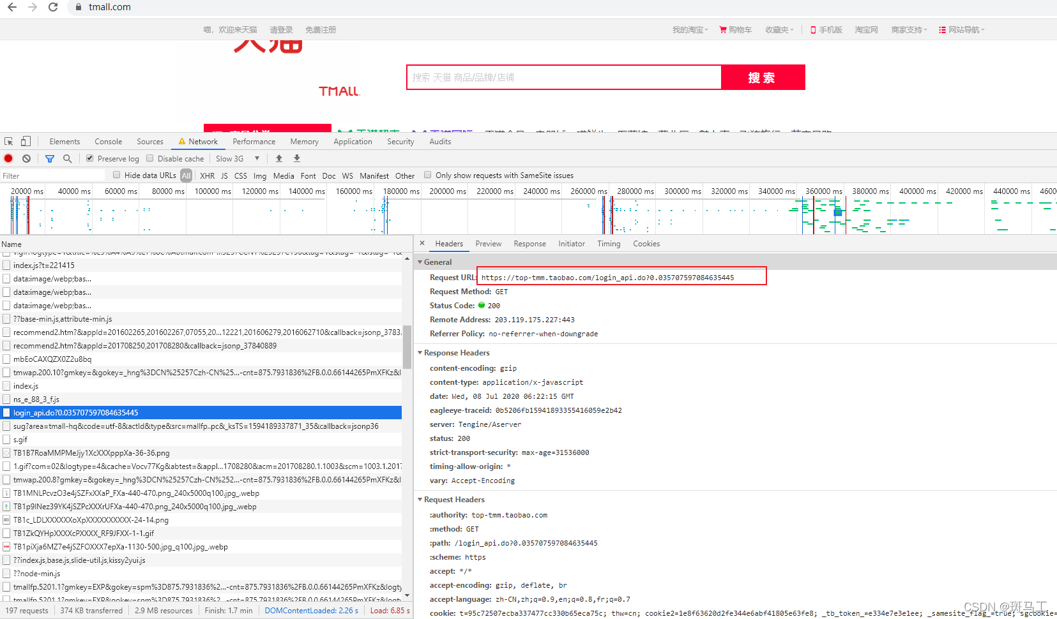The image size is (1057, 619).
Task: Click the browser back arrow
Action: click(x=12, y=7)
